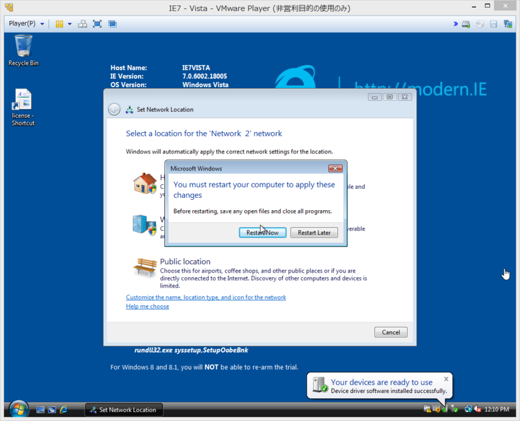Image resolution: width=520 pixels, height=421 pixels.
Task: Expand the power options arrow beside pause
Action: click(70, 24)
